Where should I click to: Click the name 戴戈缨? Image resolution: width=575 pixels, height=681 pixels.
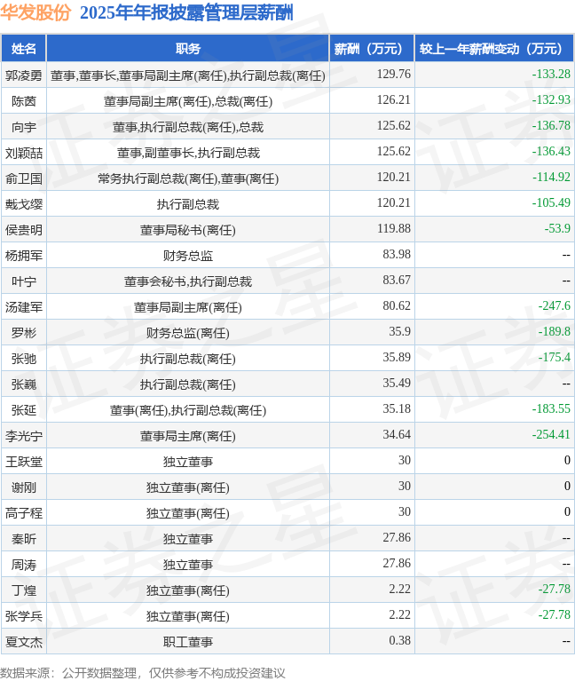coord(23,204)
